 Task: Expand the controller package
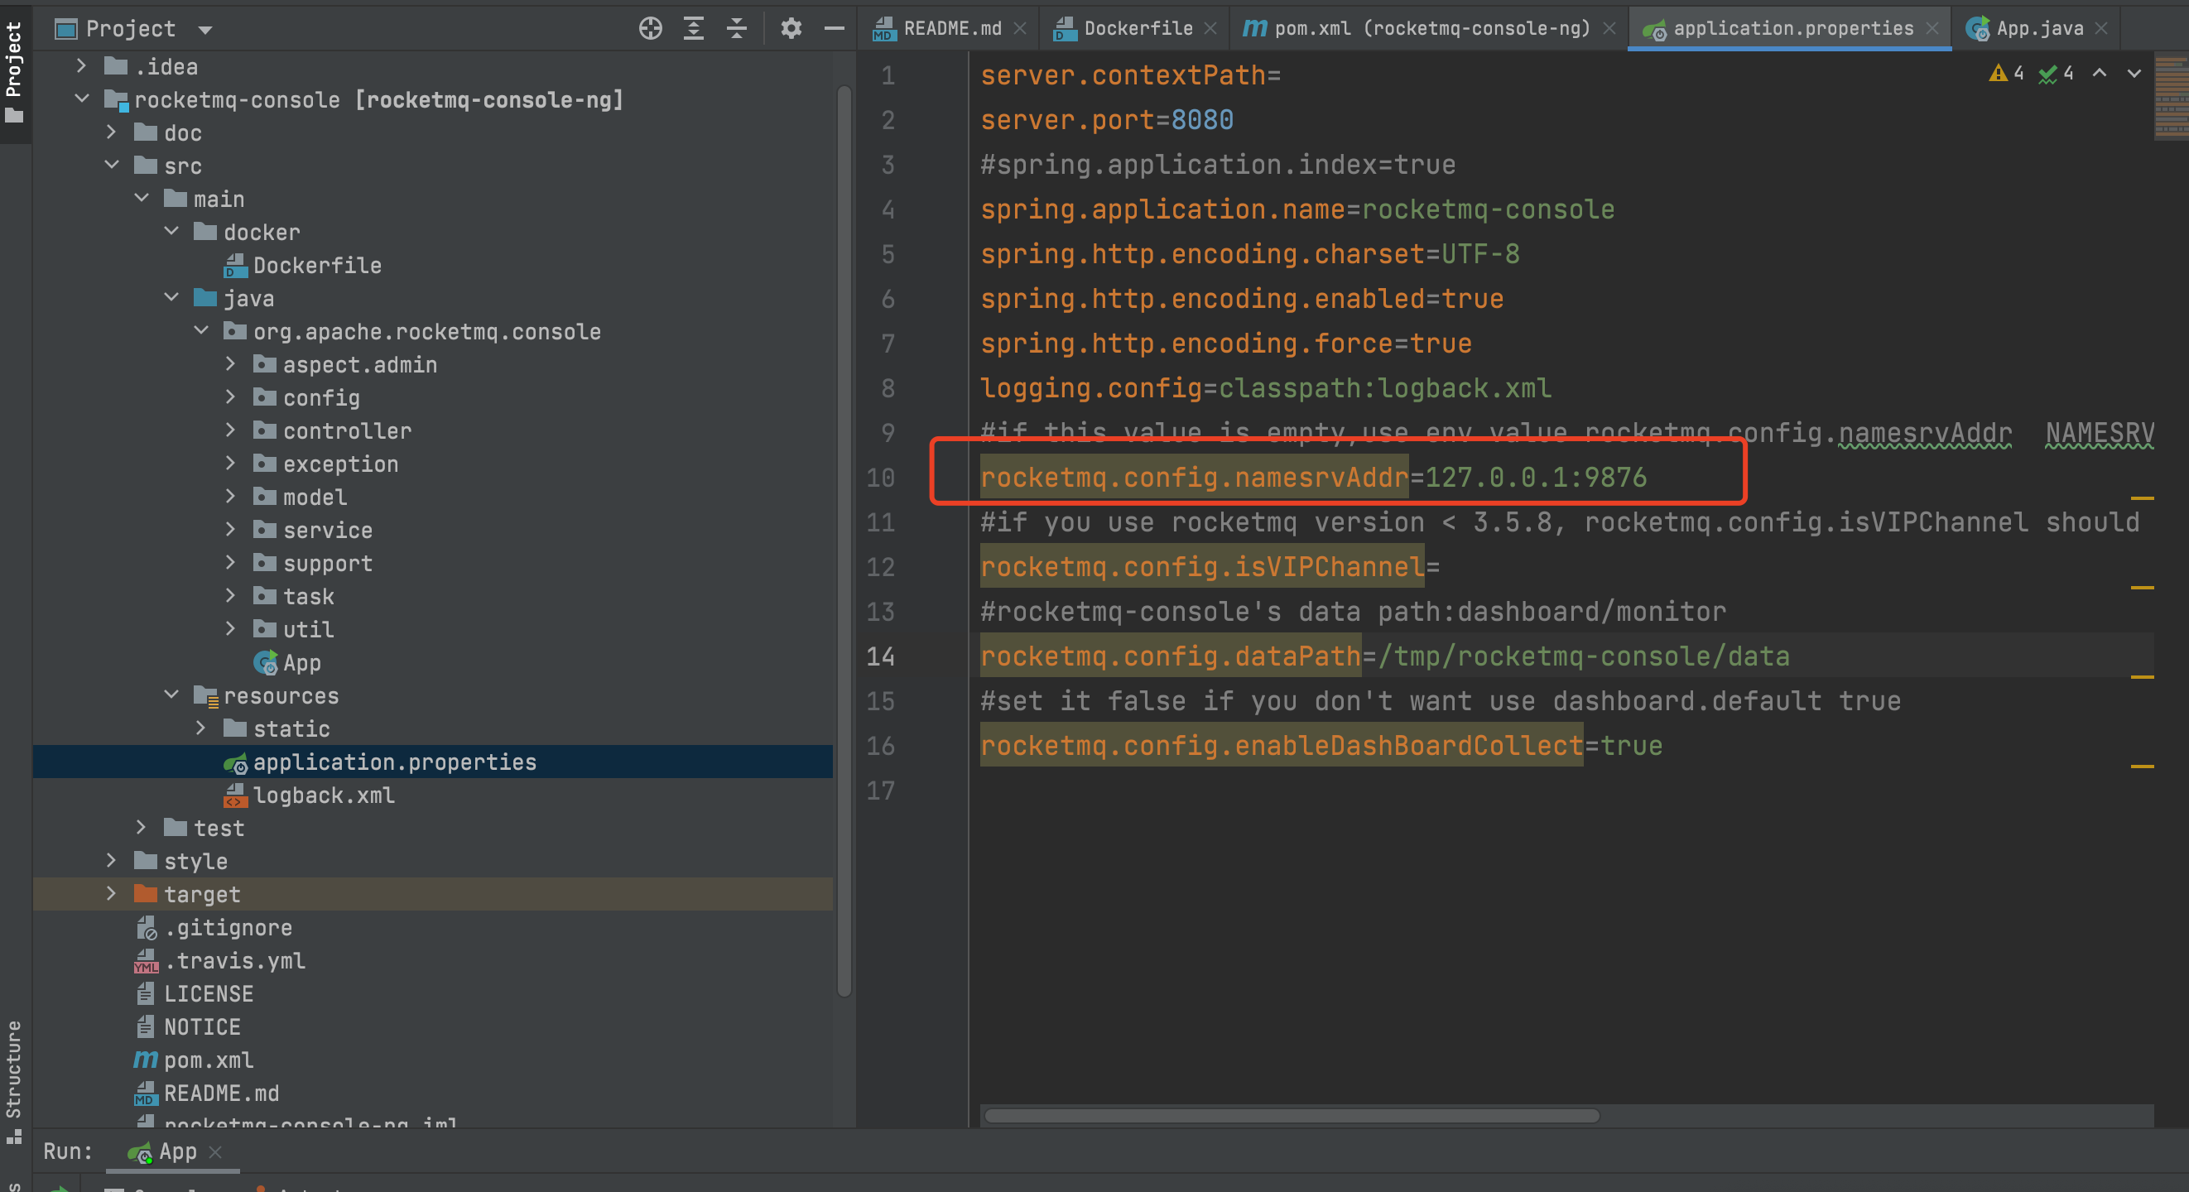point(229,430)
